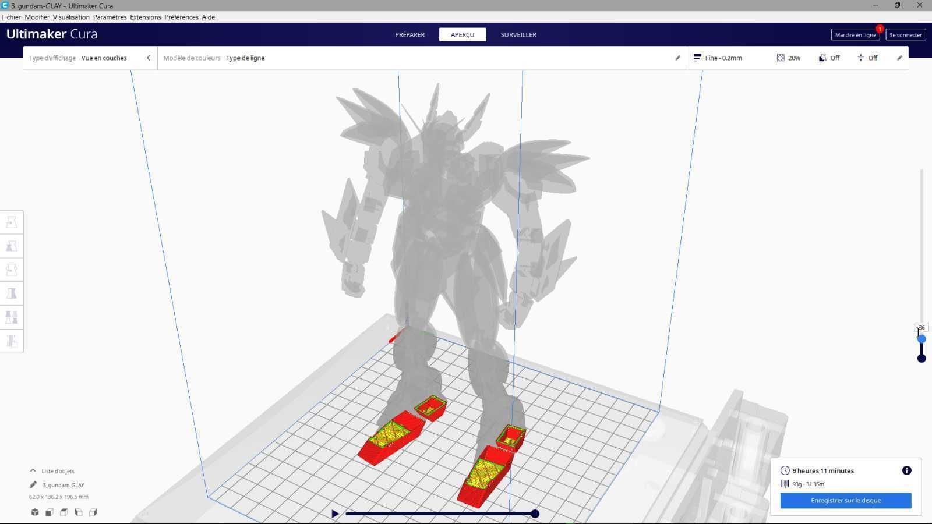This screenshot has width=932, height=524.
Task: Open the Visualisation menu
Action: coord(71,17)
